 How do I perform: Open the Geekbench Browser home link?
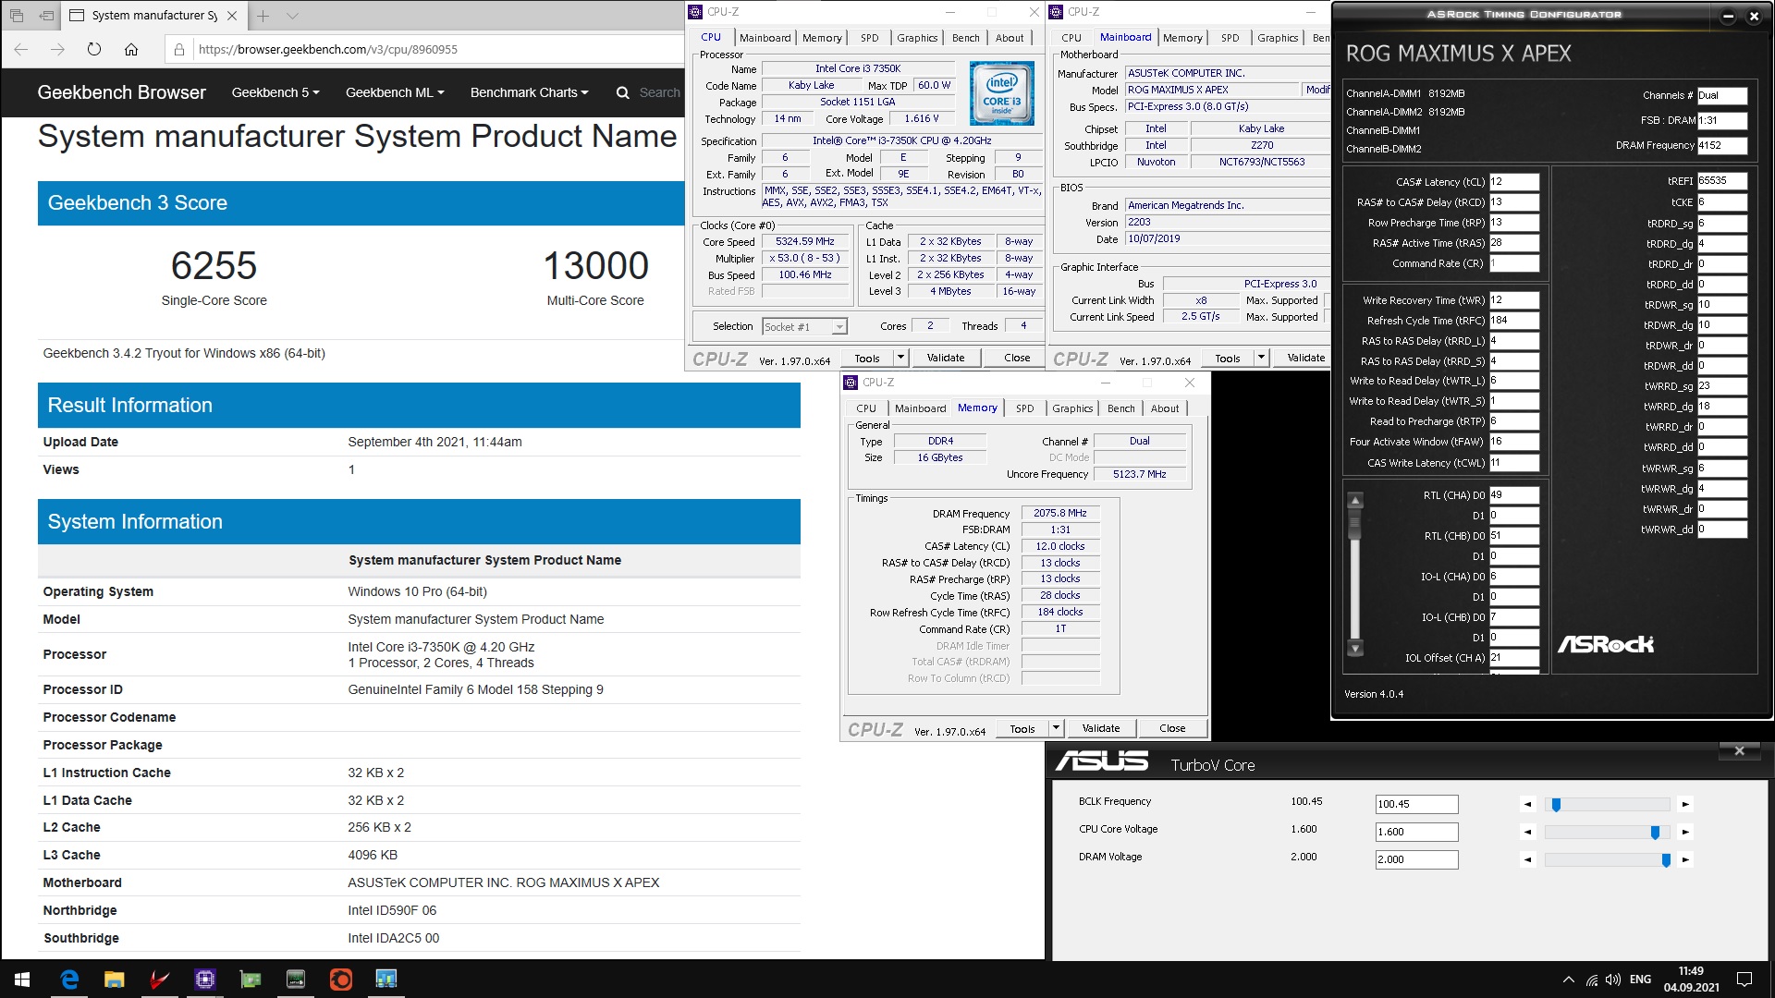point(122,92)
